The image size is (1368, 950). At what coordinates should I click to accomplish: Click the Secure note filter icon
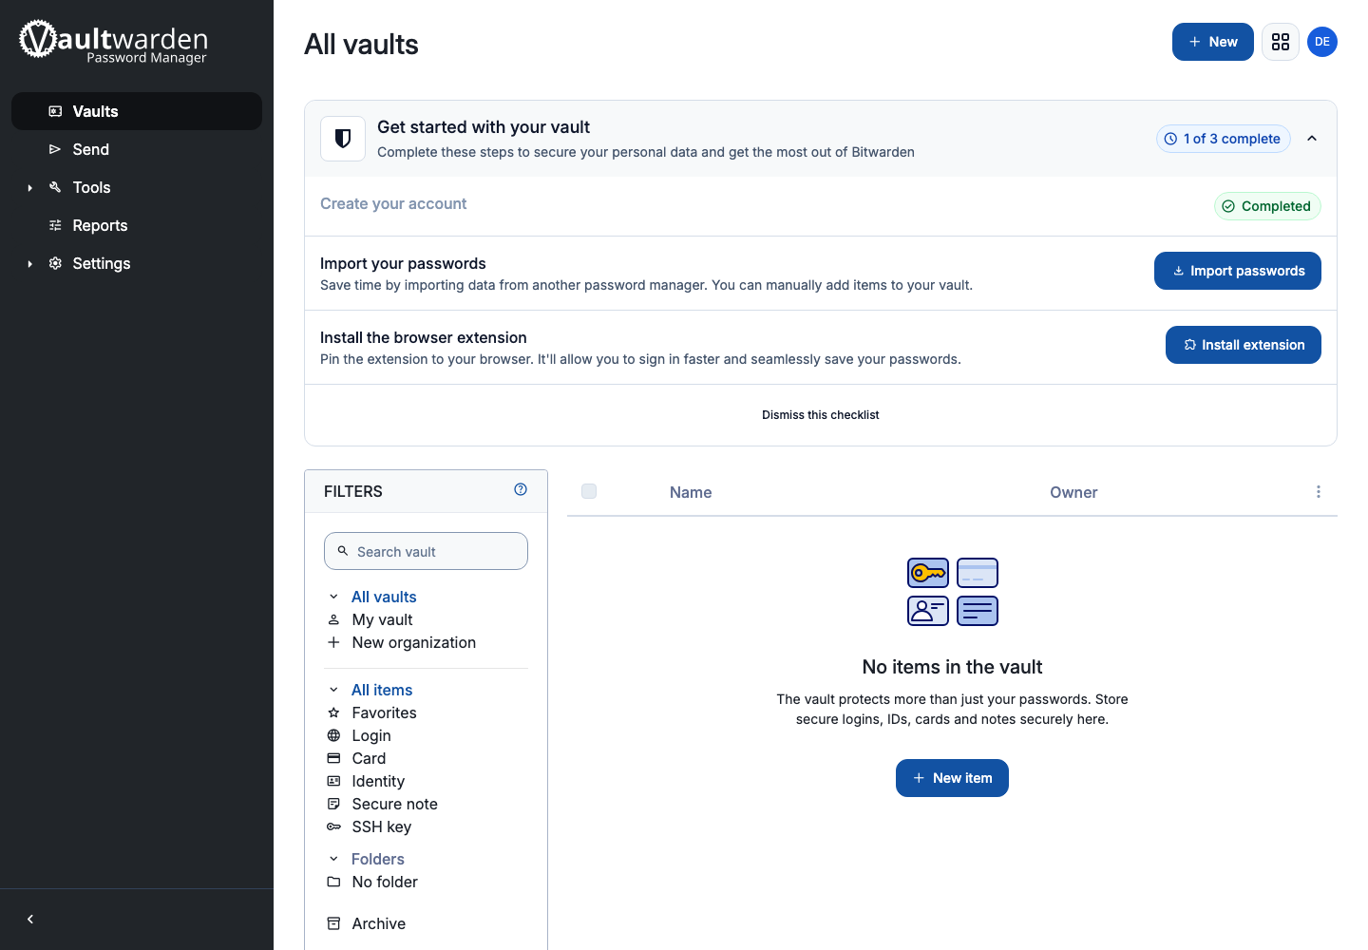[333, 804]
